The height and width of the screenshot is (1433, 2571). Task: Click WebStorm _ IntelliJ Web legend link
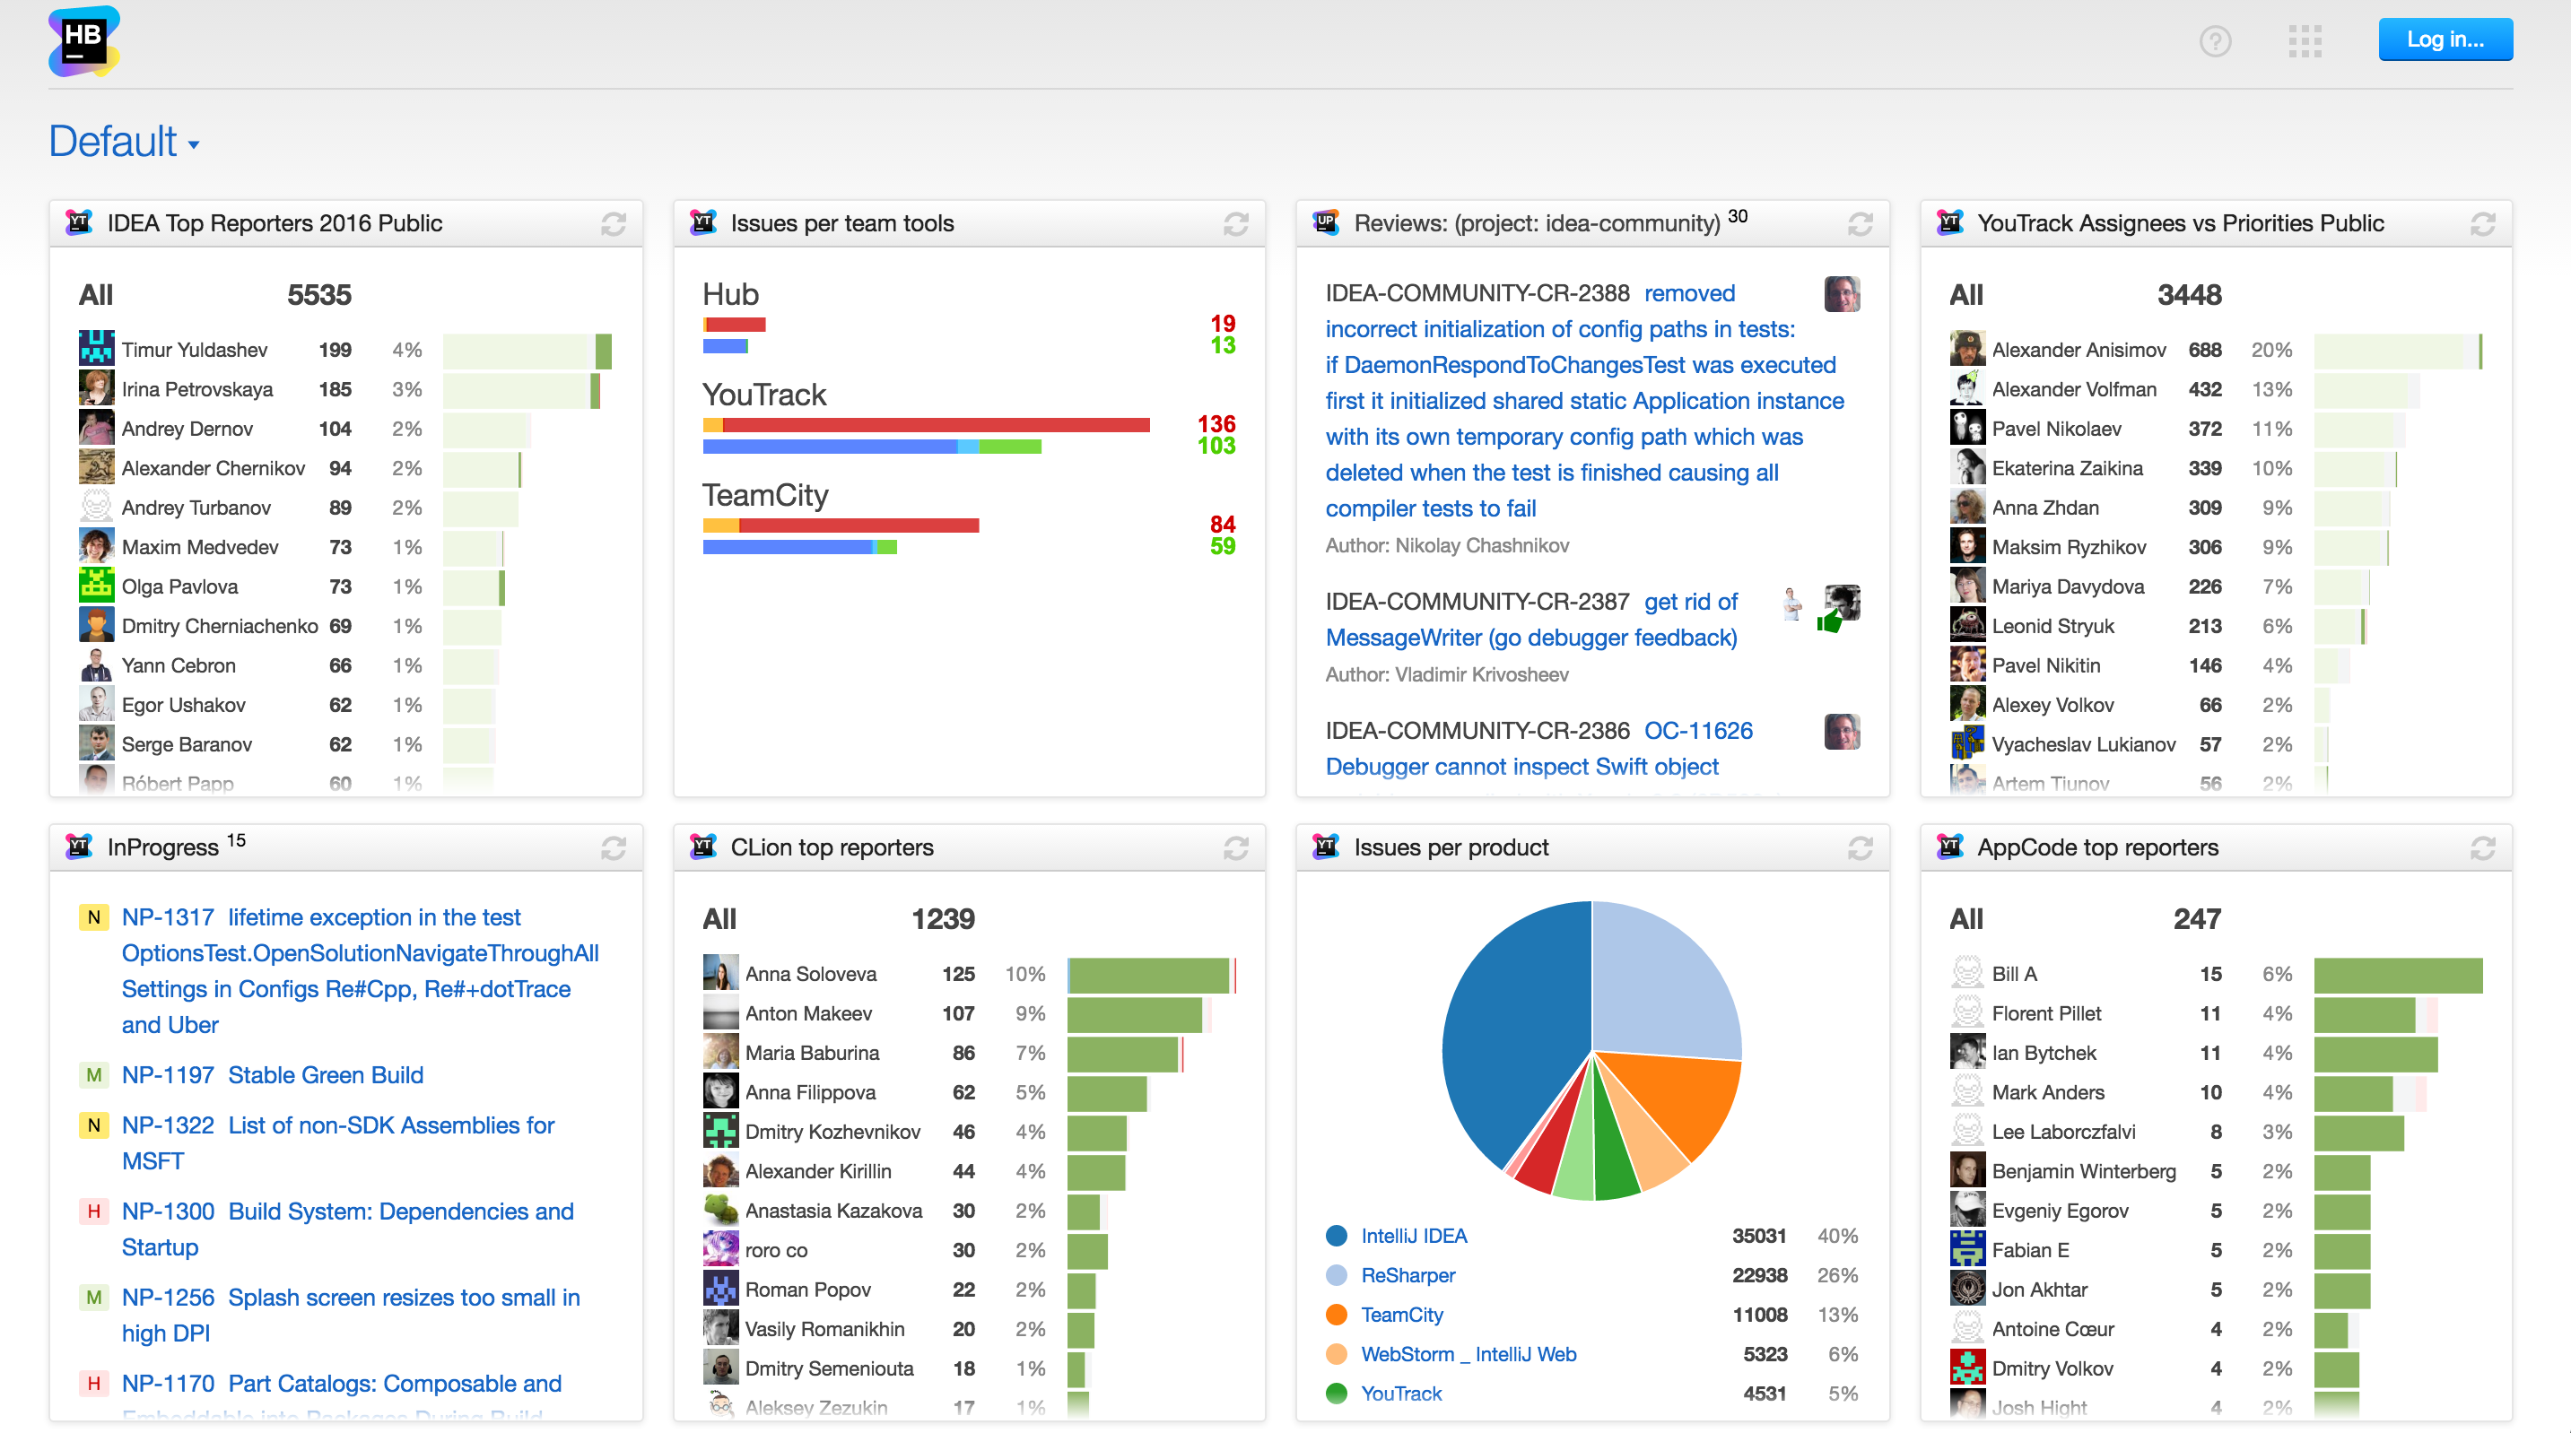[1469, 1354]
